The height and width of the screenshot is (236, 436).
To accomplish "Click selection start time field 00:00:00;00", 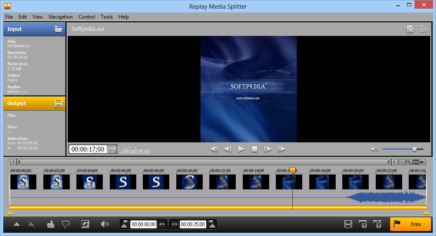I will click(x=144, y=224).
